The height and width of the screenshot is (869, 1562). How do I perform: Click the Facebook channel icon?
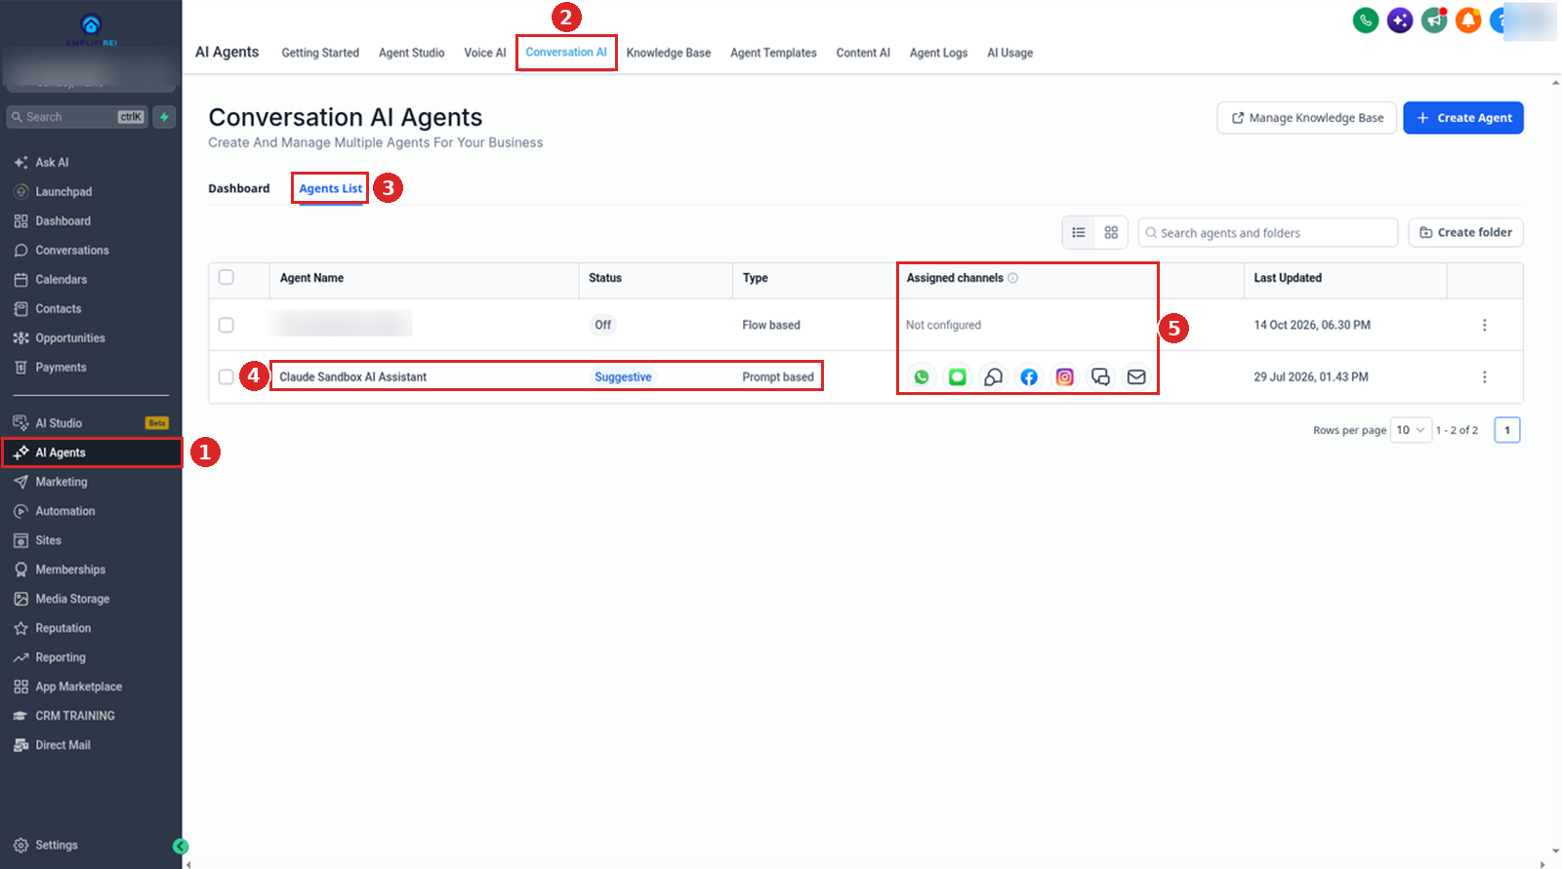pos(1029,376)
